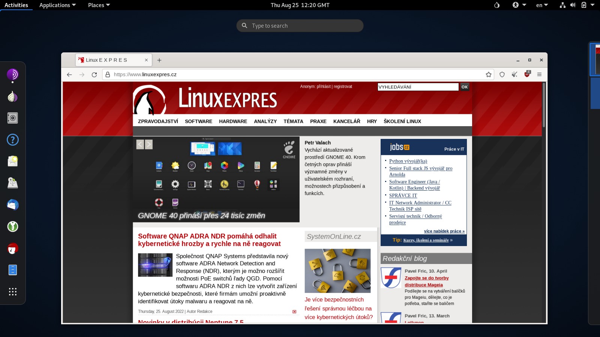Screen dimensions: 600x337
Task: Click the padlocks article thumbnail
Action: (337, 271)
